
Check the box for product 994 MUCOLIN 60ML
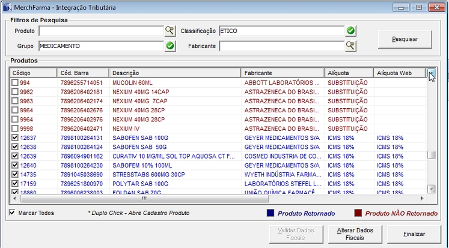point(16,83)
